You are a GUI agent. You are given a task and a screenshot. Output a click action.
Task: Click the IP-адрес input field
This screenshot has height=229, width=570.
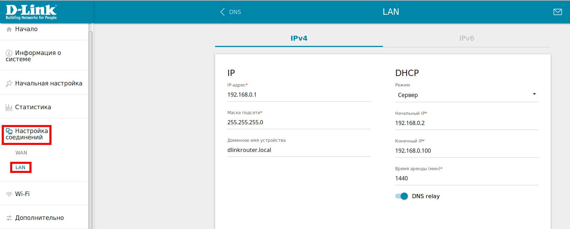tap(298, 95)
